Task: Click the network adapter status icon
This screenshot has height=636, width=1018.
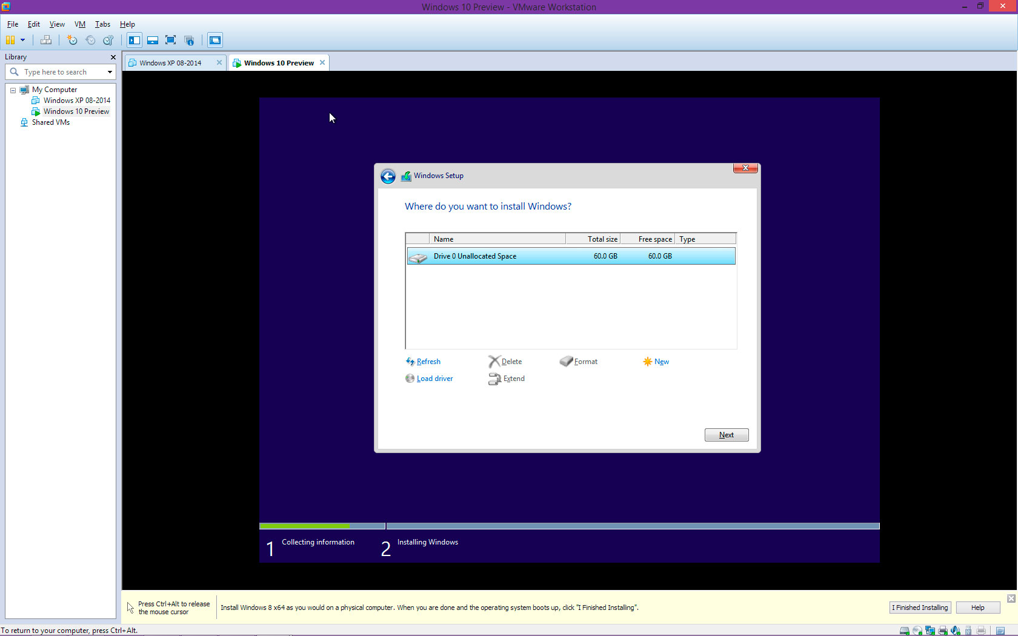Action: (x=930, y=631)
